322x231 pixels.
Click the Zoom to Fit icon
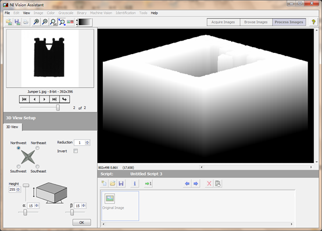[x=62, y=22]
